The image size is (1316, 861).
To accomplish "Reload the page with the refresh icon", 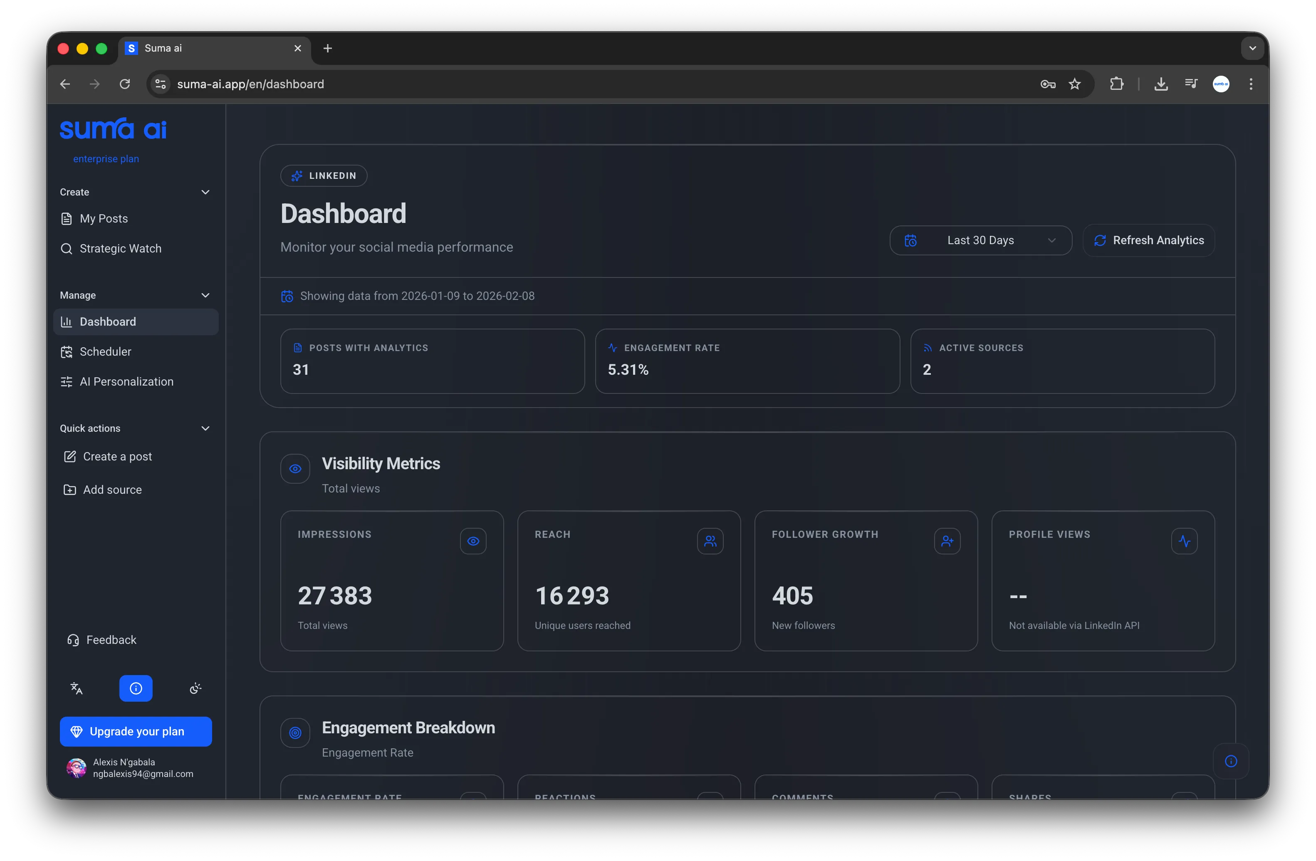I will click(125, 84).
